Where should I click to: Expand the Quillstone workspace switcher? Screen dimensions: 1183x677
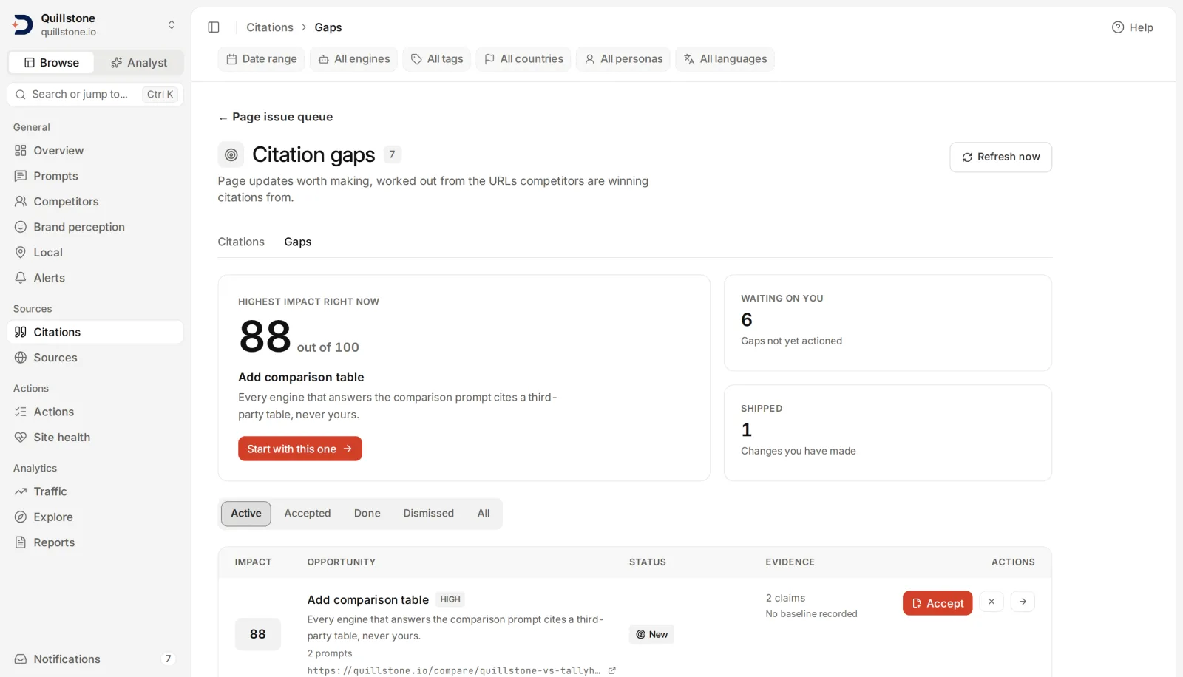(x=95, y=25)
